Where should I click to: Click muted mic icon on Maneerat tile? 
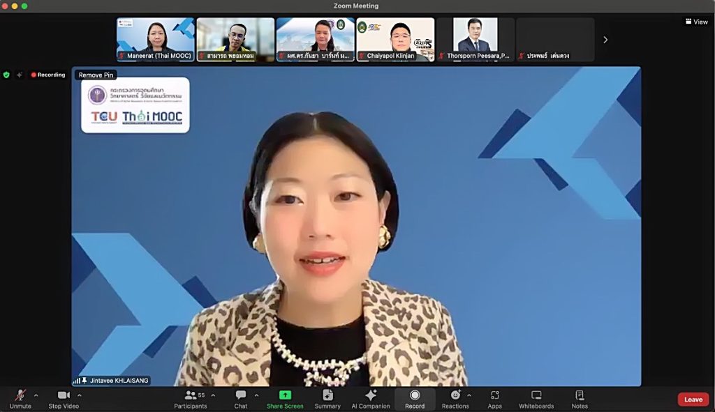tap(121, 56)
